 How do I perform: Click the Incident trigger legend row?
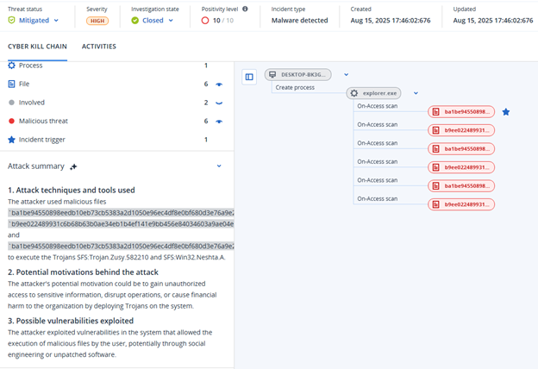click(35, 140)
